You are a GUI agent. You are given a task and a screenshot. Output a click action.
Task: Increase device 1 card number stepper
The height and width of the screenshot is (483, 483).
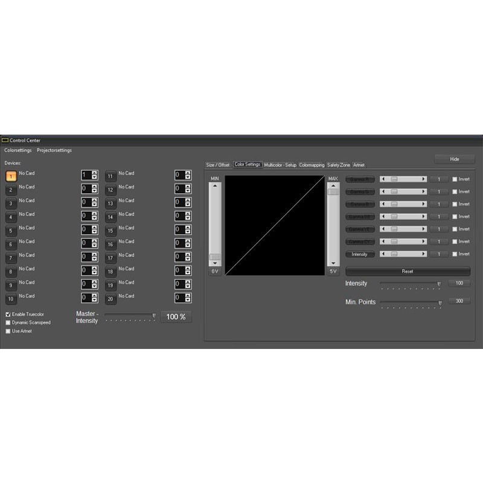tap(95, 173)
